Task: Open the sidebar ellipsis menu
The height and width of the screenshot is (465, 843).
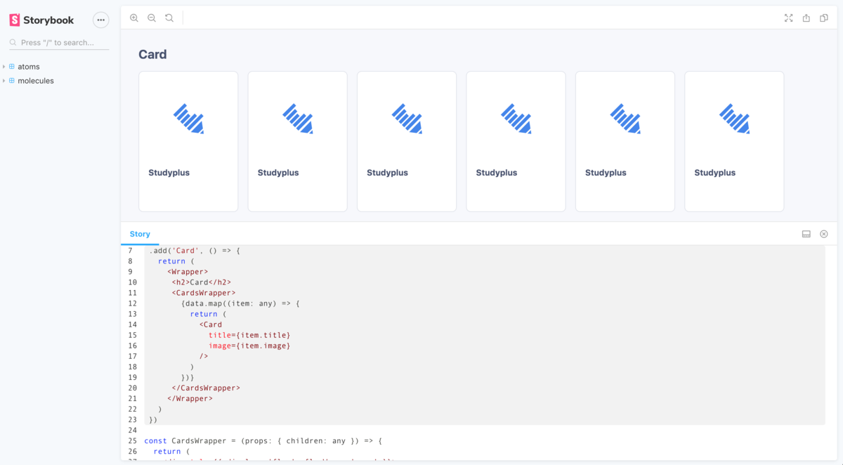Action: pyautogui.click(x=101, y=20)
